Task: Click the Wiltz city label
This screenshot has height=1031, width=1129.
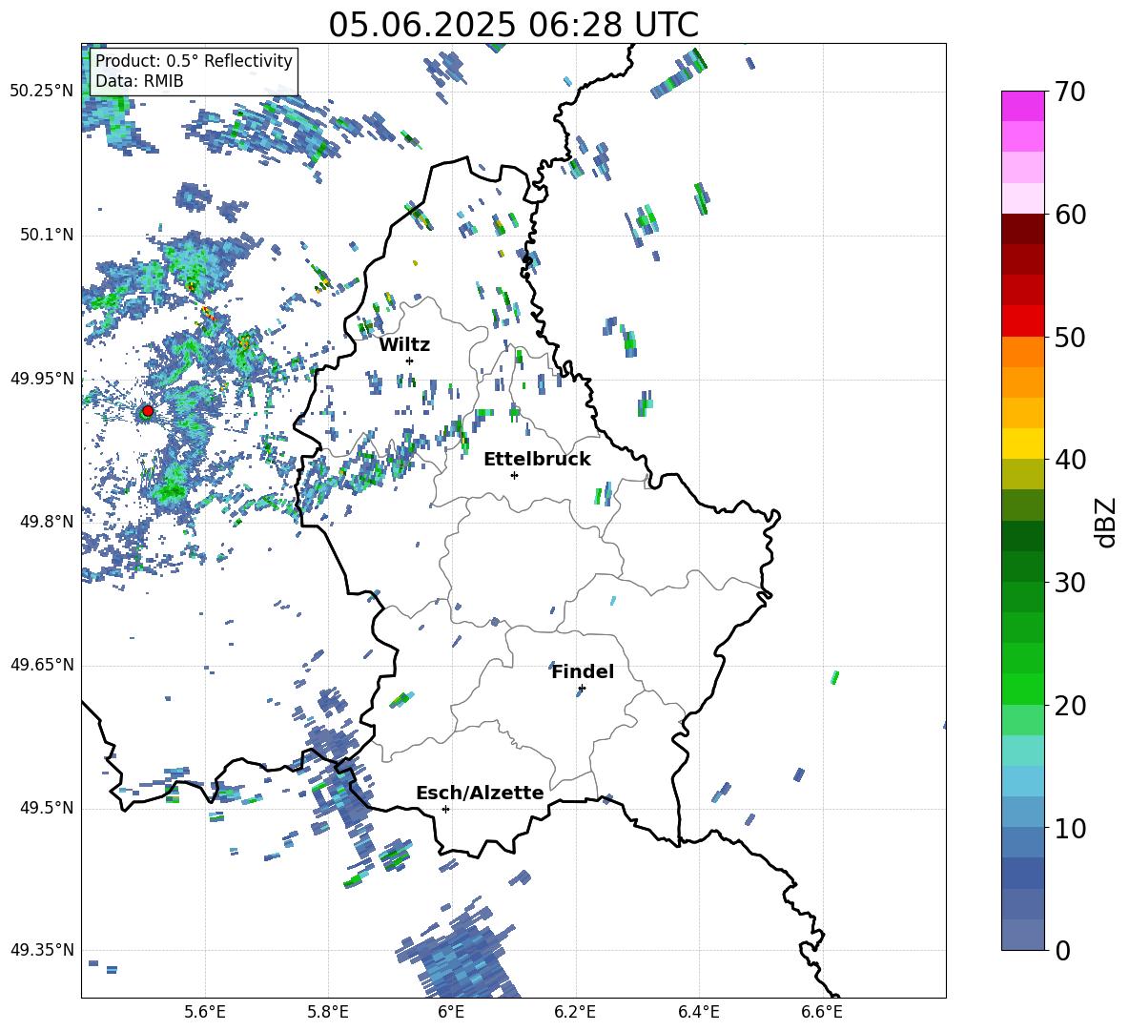Action: [x=404, y=345]
